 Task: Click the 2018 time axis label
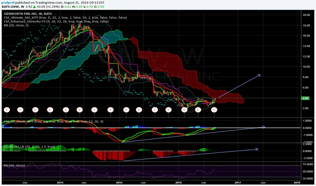click(297, 183)
